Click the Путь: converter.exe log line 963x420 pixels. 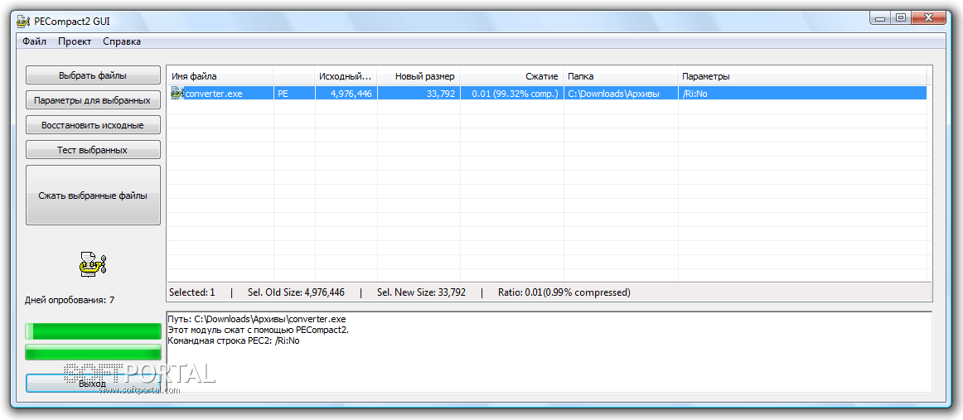pyautogui.click(x=257, y=319)
